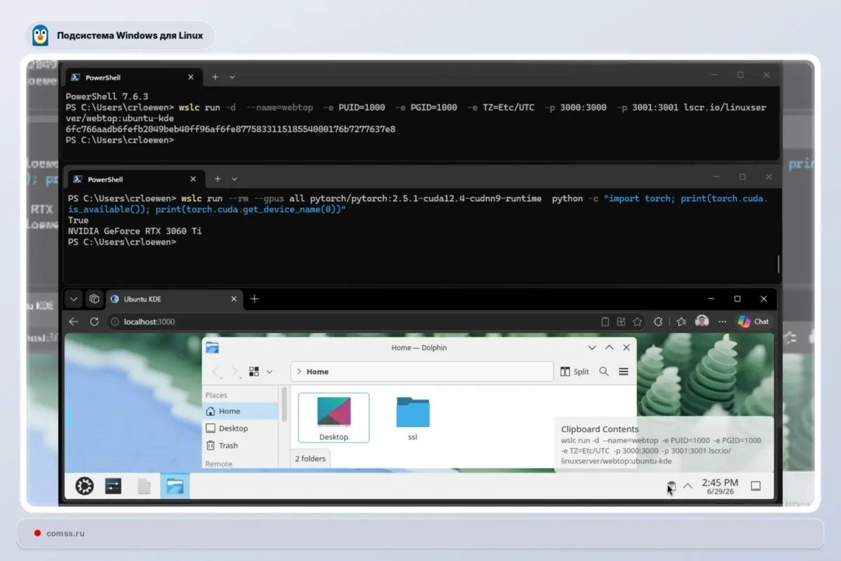This screenshot has height=561, width=841.
Task: Click the 'PowerShell 7.6.3' version line
Action: click(x=107, y=96)
